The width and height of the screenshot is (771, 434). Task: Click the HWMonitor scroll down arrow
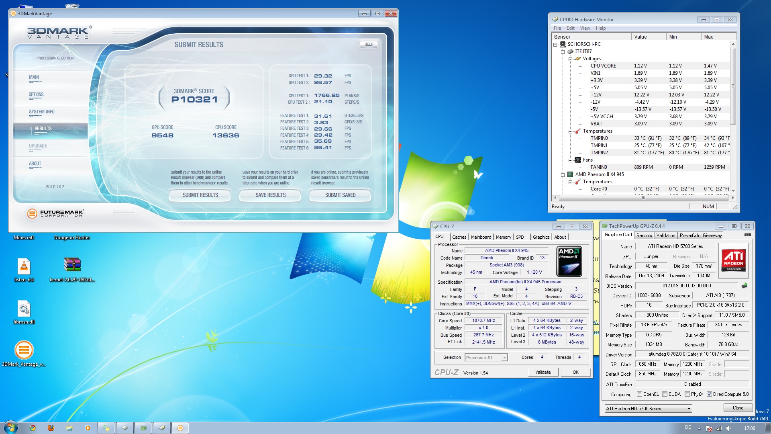click(733, 191)
